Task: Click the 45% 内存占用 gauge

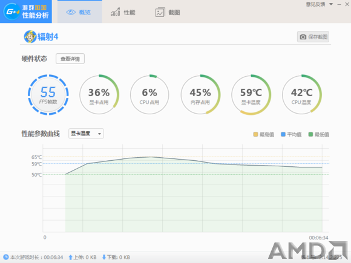Action: pos(200,94)
